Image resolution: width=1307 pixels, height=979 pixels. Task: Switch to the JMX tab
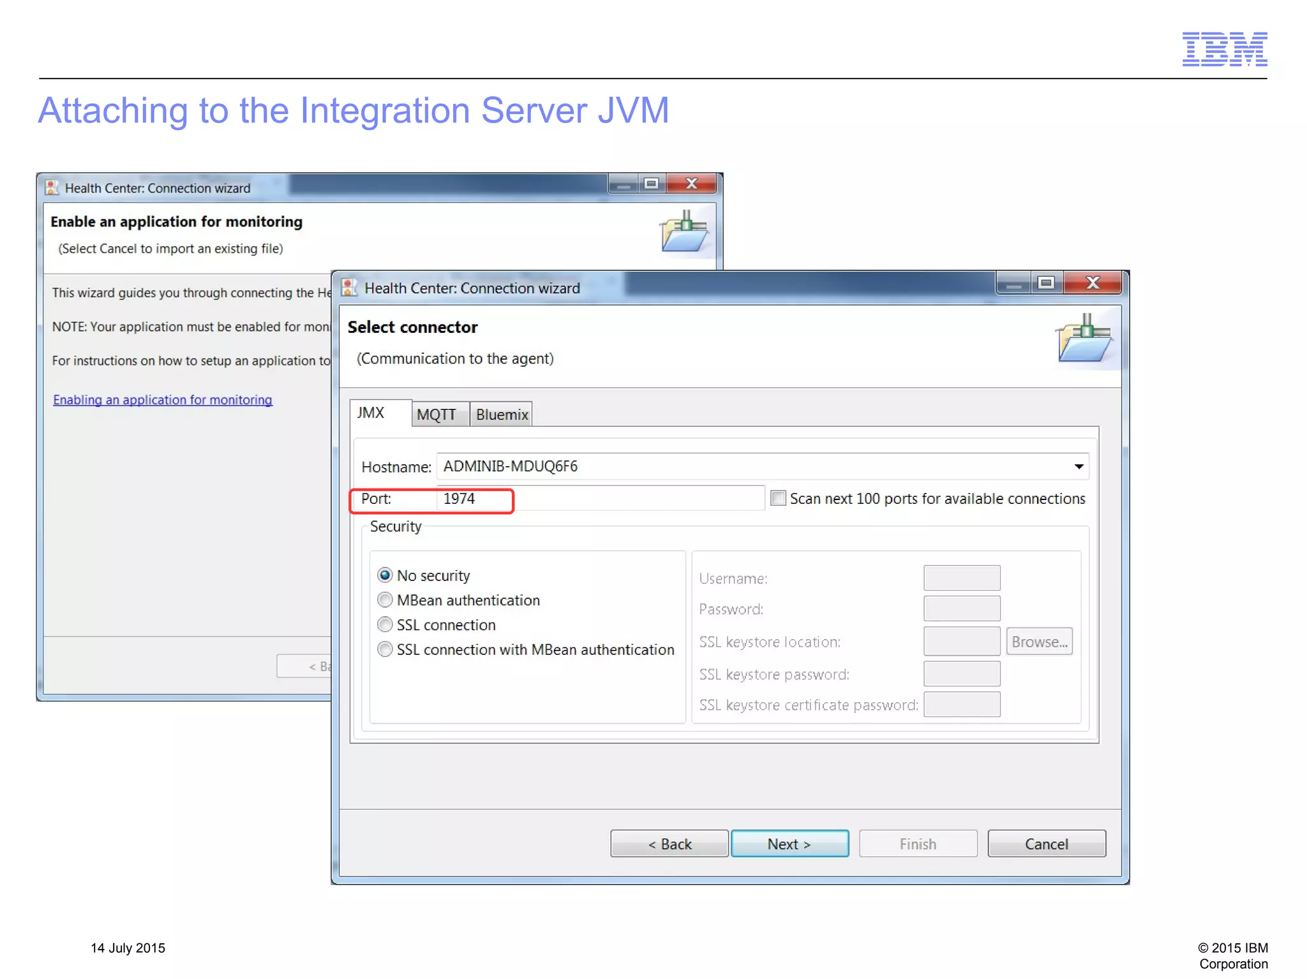(381, 413)
